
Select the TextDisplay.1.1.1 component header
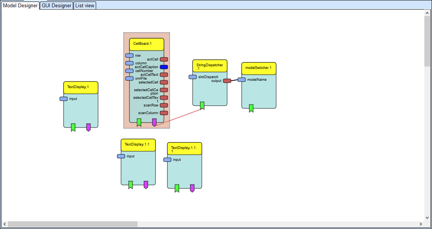[184, 149]
